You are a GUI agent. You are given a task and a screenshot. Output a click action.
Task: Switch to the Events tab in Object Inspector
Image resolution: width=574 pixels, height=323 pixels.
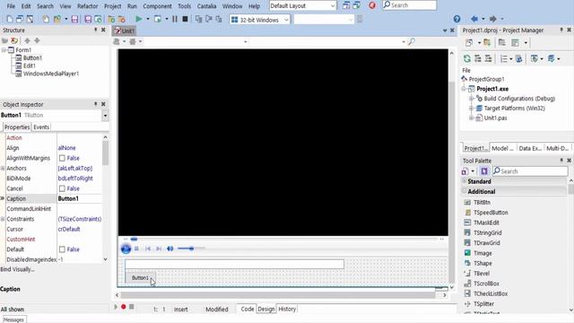click(x=41, y=127)
